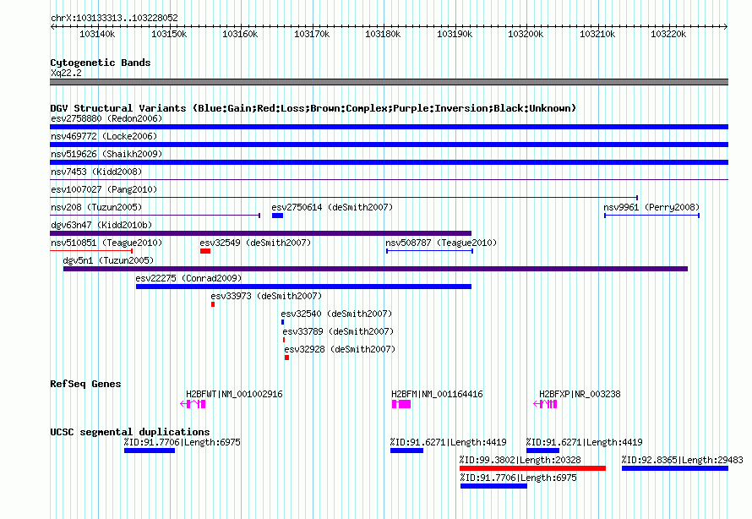Image resolution: width=752 pixels, height=519 pixels.
Task: Click the H2BFM|NM_001164416 gene label
Action: point(437,394)
